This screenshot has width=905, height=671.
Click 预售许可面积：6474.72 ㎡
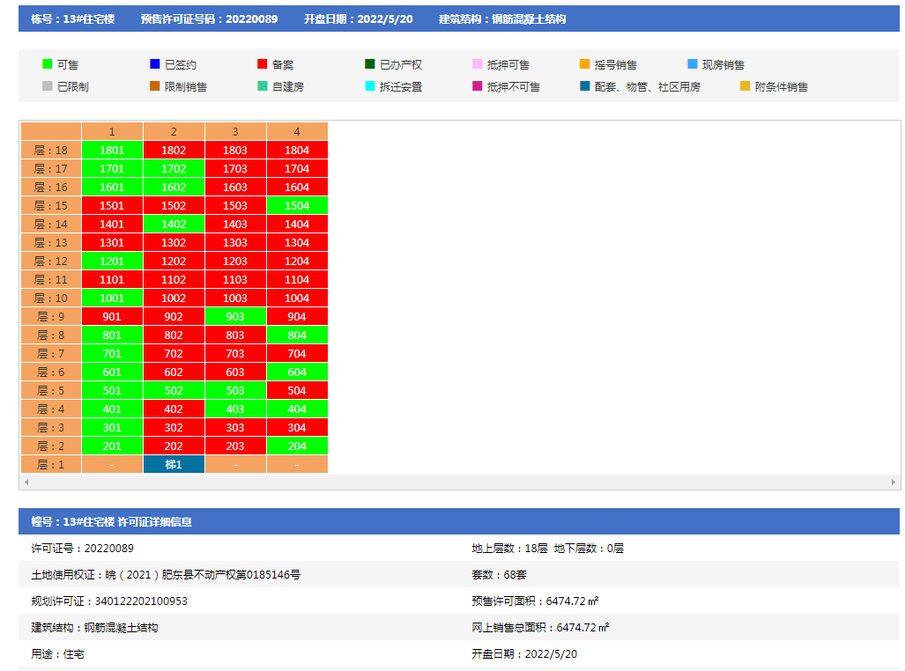[535, 601]
